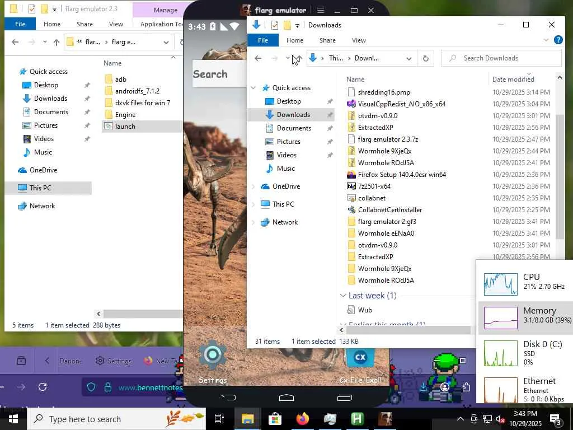
Task: Go up one folder in flarg emulator 2.3 window
Action: tap(57, 42)
